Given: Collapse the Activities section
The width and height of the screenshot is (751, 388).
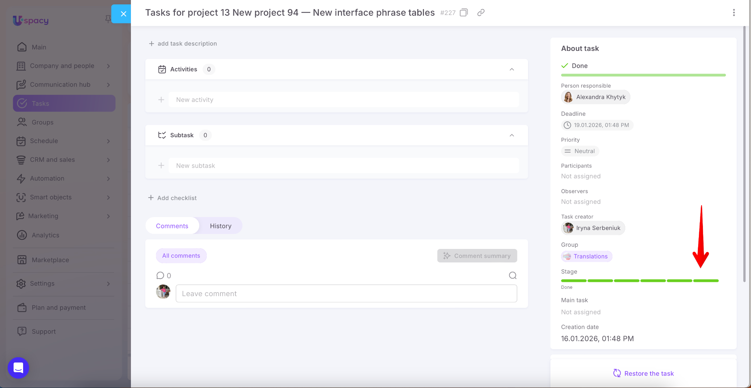Looking at the screenshot, I should click(512, 70).
